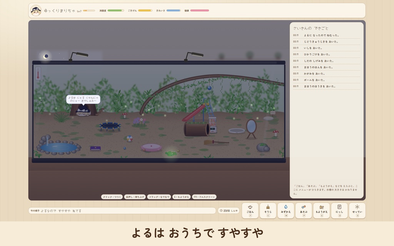Click the colorful beach ball

[x=129, y=138]
